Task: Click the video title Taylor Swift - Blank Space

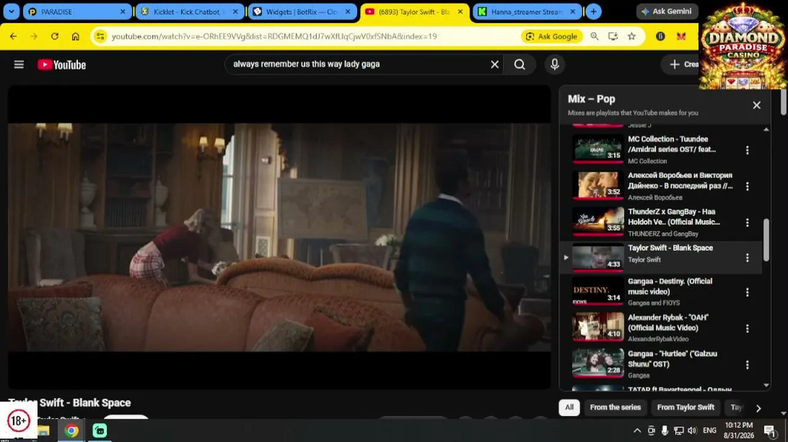Action: 69,403
